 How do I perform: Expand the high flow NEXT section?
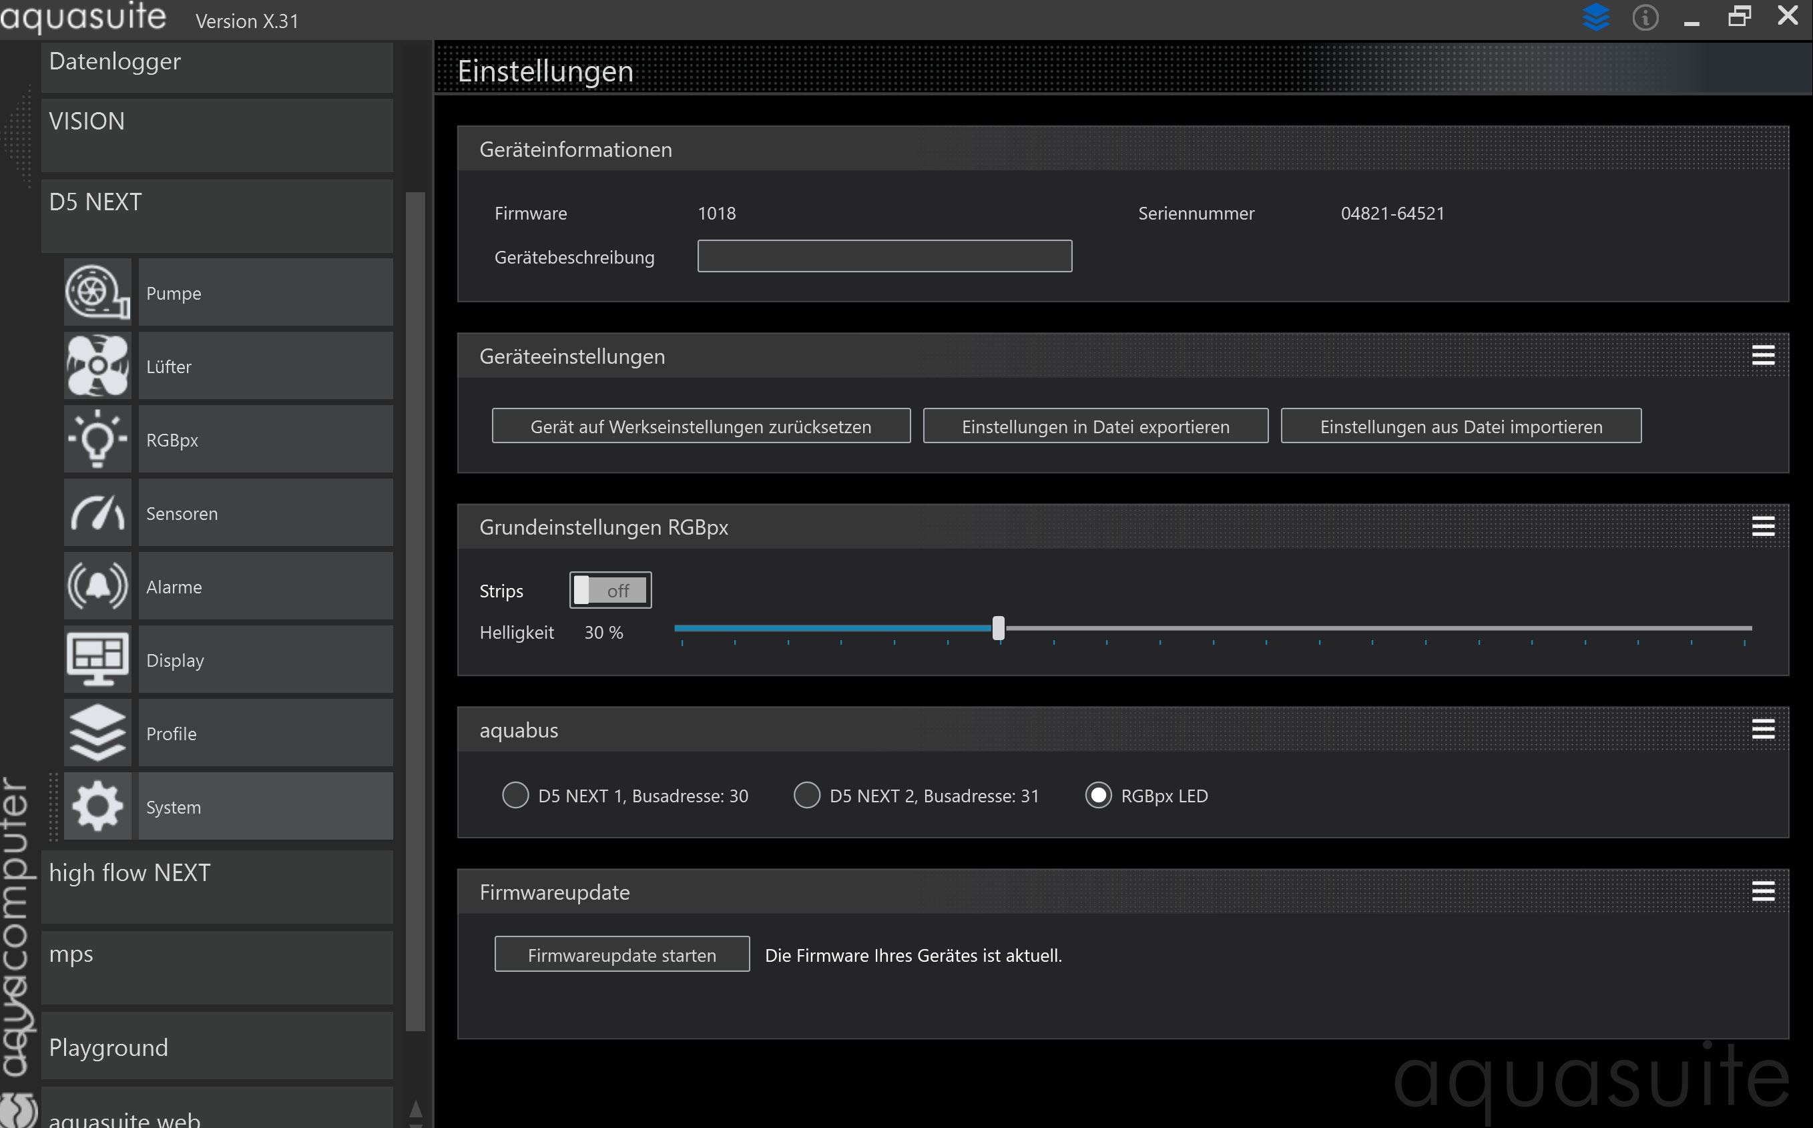pos(217,887)
